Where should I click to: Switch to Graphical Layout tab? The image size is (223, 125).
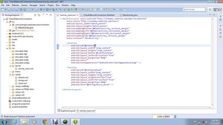67,111
